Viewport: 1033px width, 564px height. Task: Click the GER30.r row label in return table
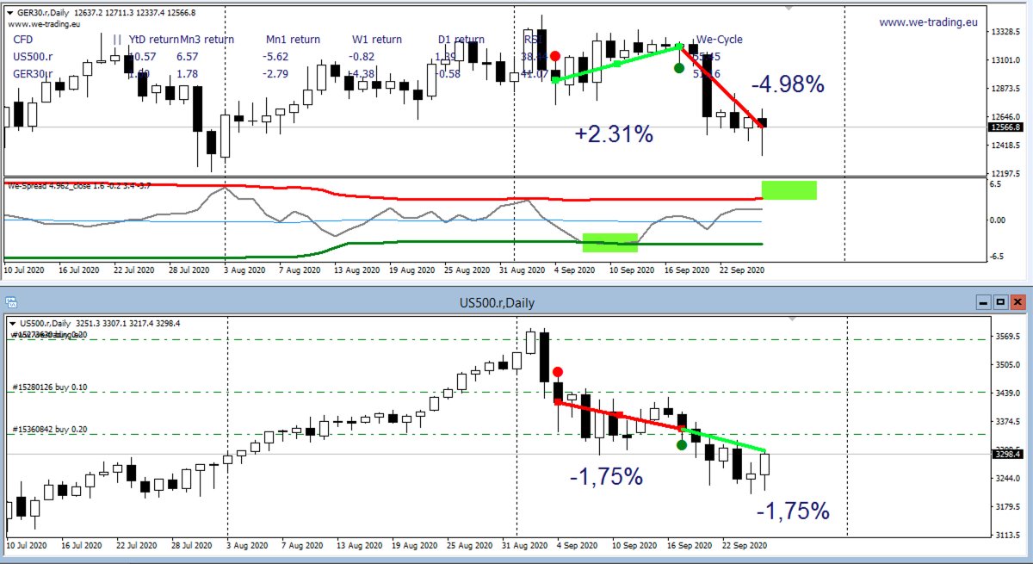(x=32, y=74)
